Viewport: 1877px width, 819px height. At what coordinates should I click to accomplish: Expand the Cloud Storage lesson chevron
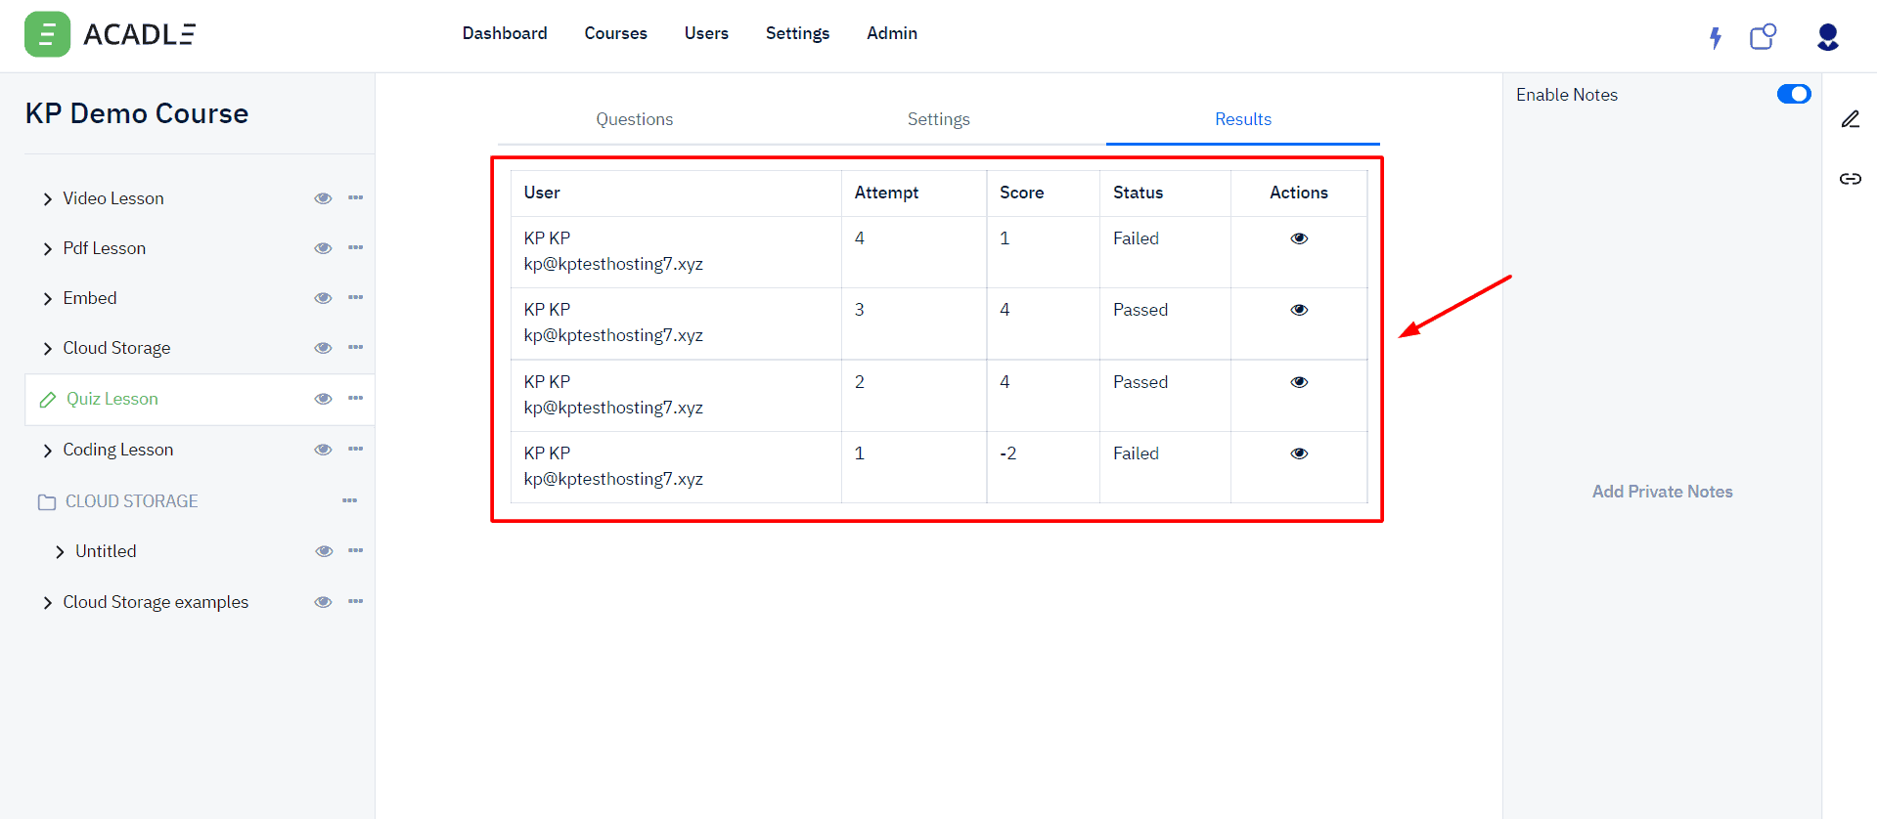tap(47, 349)
